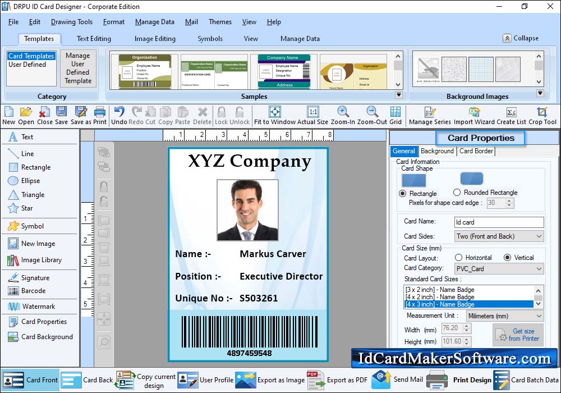Click the Send Mail button

(x=398, y=380)
